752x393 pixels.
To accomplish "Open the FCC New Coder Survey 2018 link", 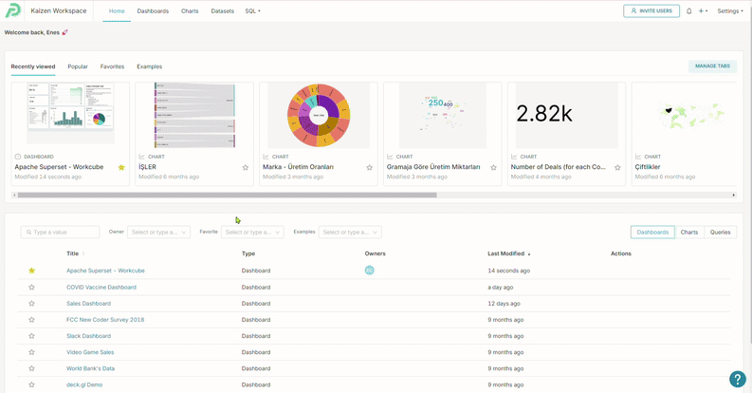I will tap(105, 320).
